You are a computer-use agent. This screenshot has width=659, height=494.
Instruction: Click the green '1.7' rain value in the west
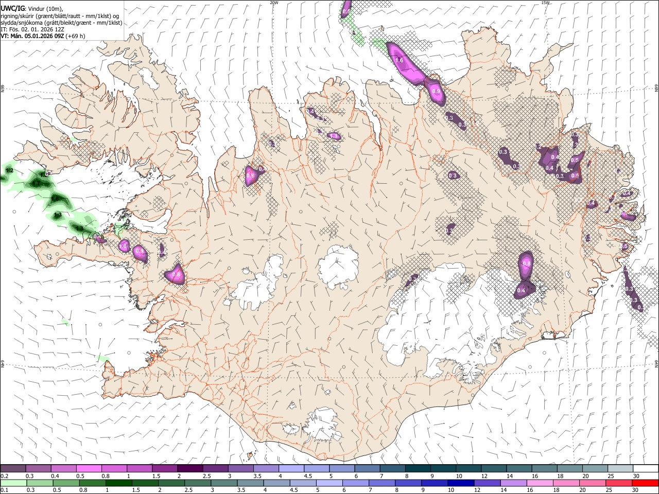pos(36,183)
